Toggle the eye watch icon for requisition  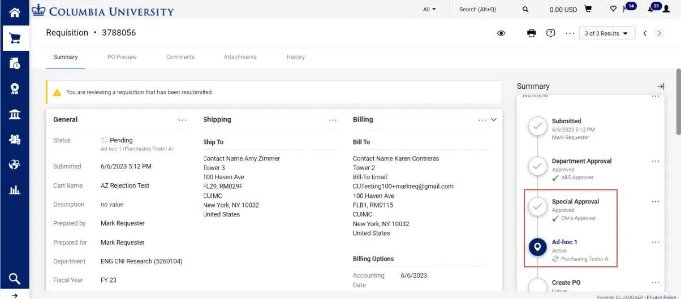pos(501,33)
